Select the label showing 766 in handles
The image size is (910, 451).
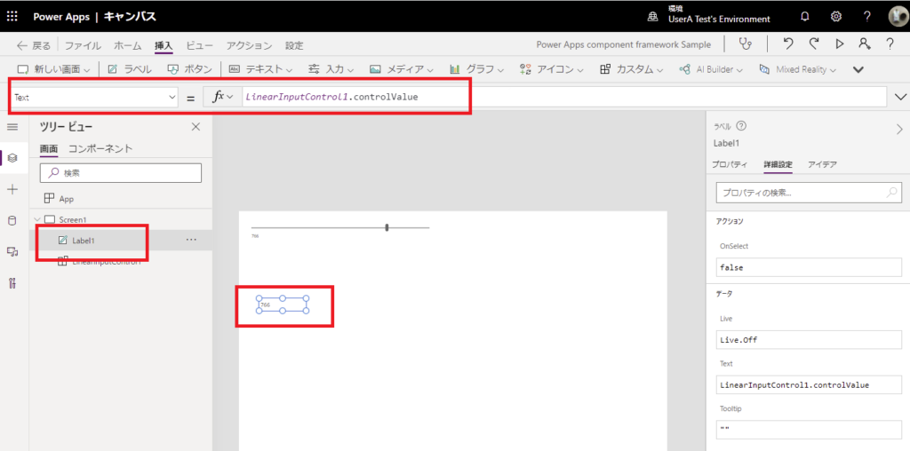coord(283,305)
